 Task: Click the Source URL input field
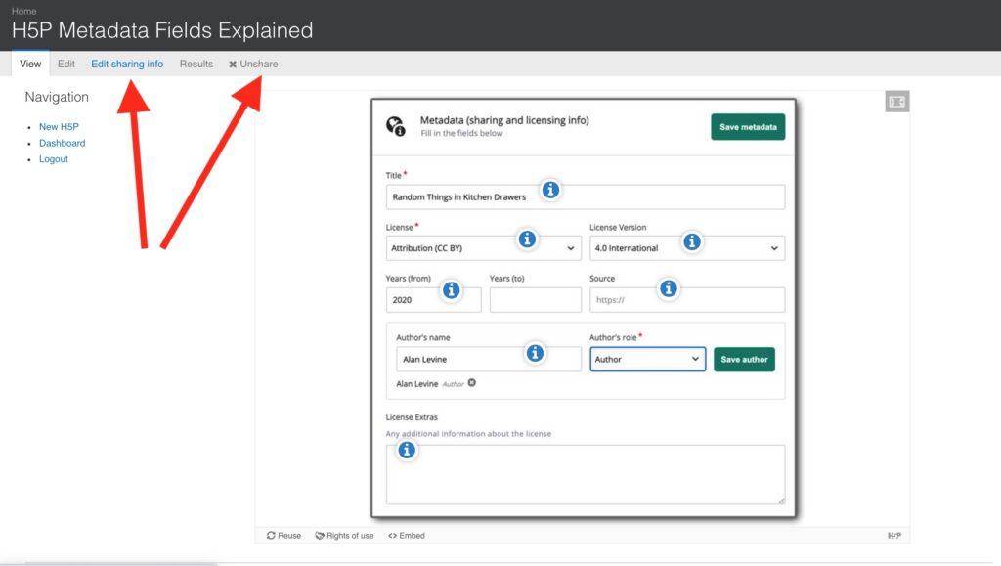click(687, 300)
